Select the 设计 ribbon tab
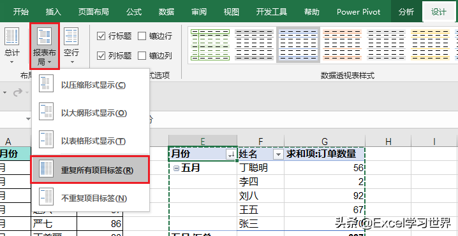This screenshot has width=458, height=236. click(x=439, y=11)
